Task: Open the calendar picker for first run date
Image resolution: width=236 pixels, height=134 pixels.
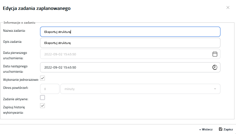Action: tap(215, 54)
